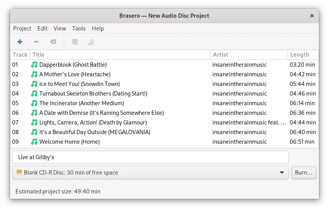Click track number 01
The height and width of the screenshot is (210, 329).
(15, 65)
